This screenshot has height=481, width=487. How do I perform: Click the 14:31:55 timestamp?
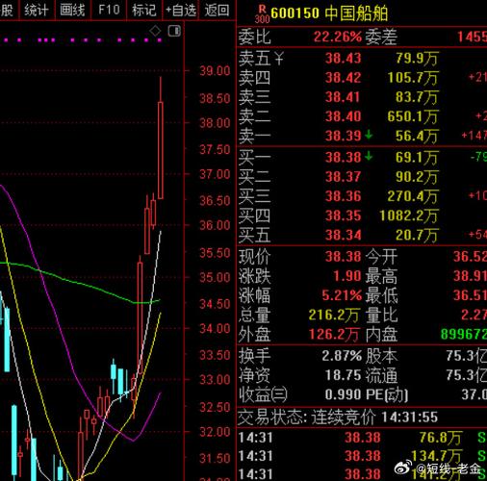click(409, 418)
